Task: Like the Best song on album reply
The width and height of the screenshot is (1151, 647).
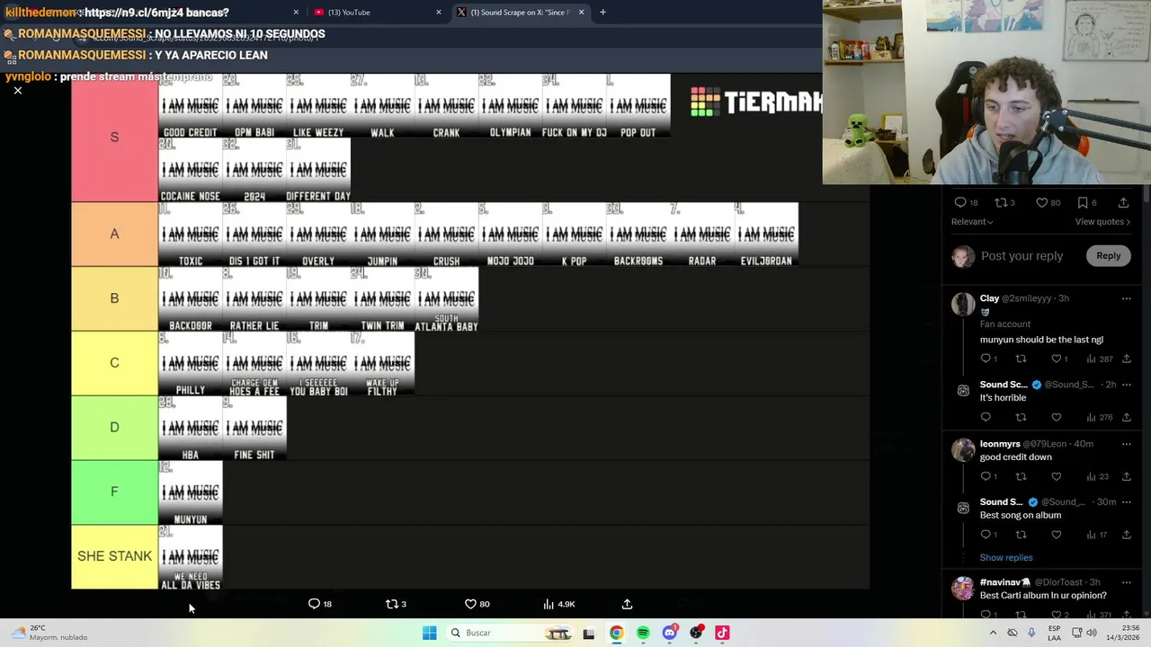Action: pos(1056,535)
